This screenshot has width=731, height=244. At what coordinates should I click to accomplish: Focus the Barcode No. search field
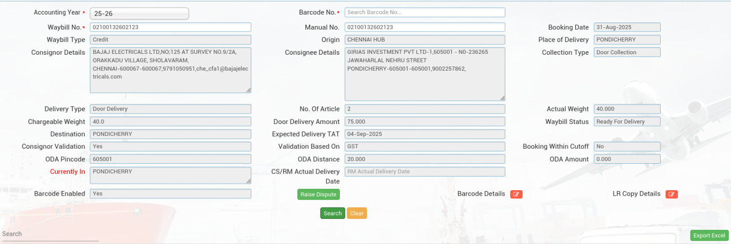coord(424,12)
